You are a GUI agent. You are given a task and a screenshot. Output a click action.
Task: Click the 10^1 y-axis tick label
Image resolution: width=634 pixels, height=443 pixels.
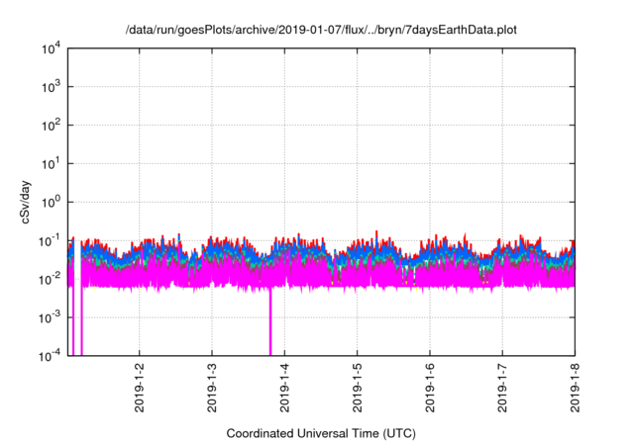52,164
